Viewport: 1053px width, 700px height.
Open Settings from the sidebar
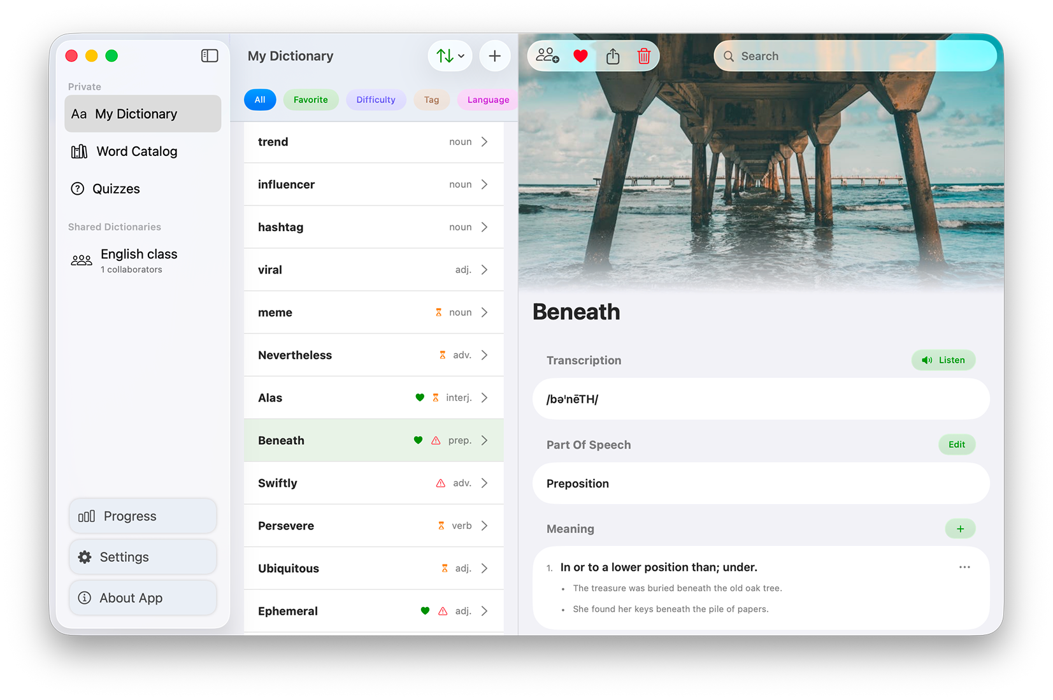coord(123,556)
